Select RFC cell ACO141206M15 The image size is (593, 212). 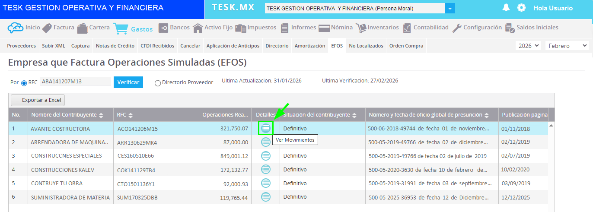tap(137, 129)
